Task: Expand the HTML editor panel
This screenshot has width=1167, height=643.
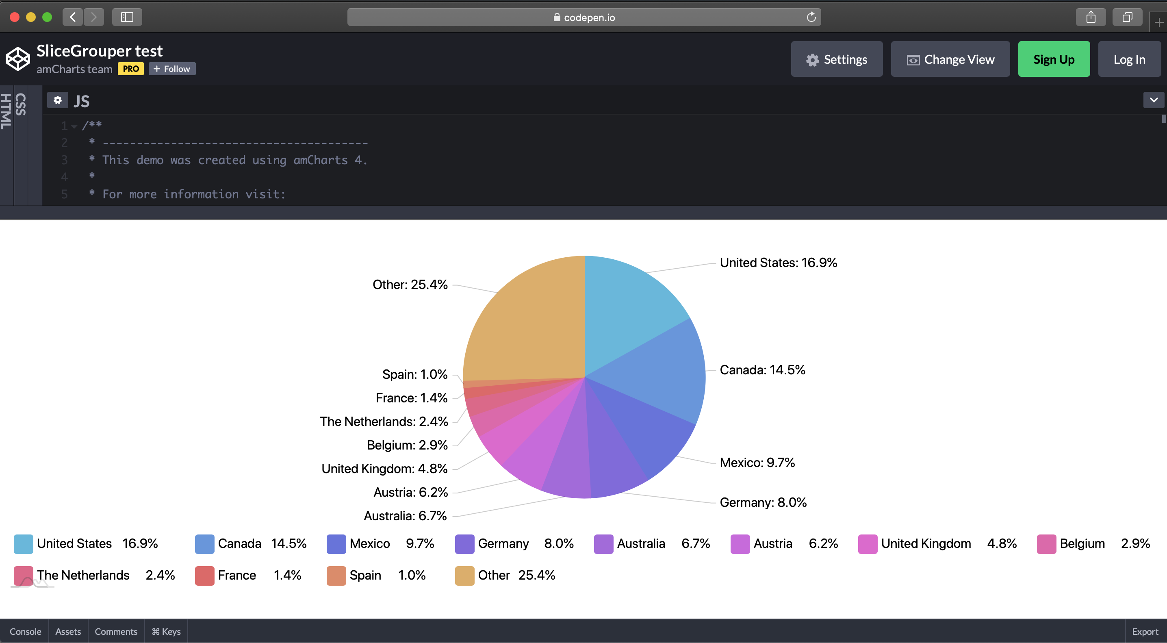Action: click(7, 111)
